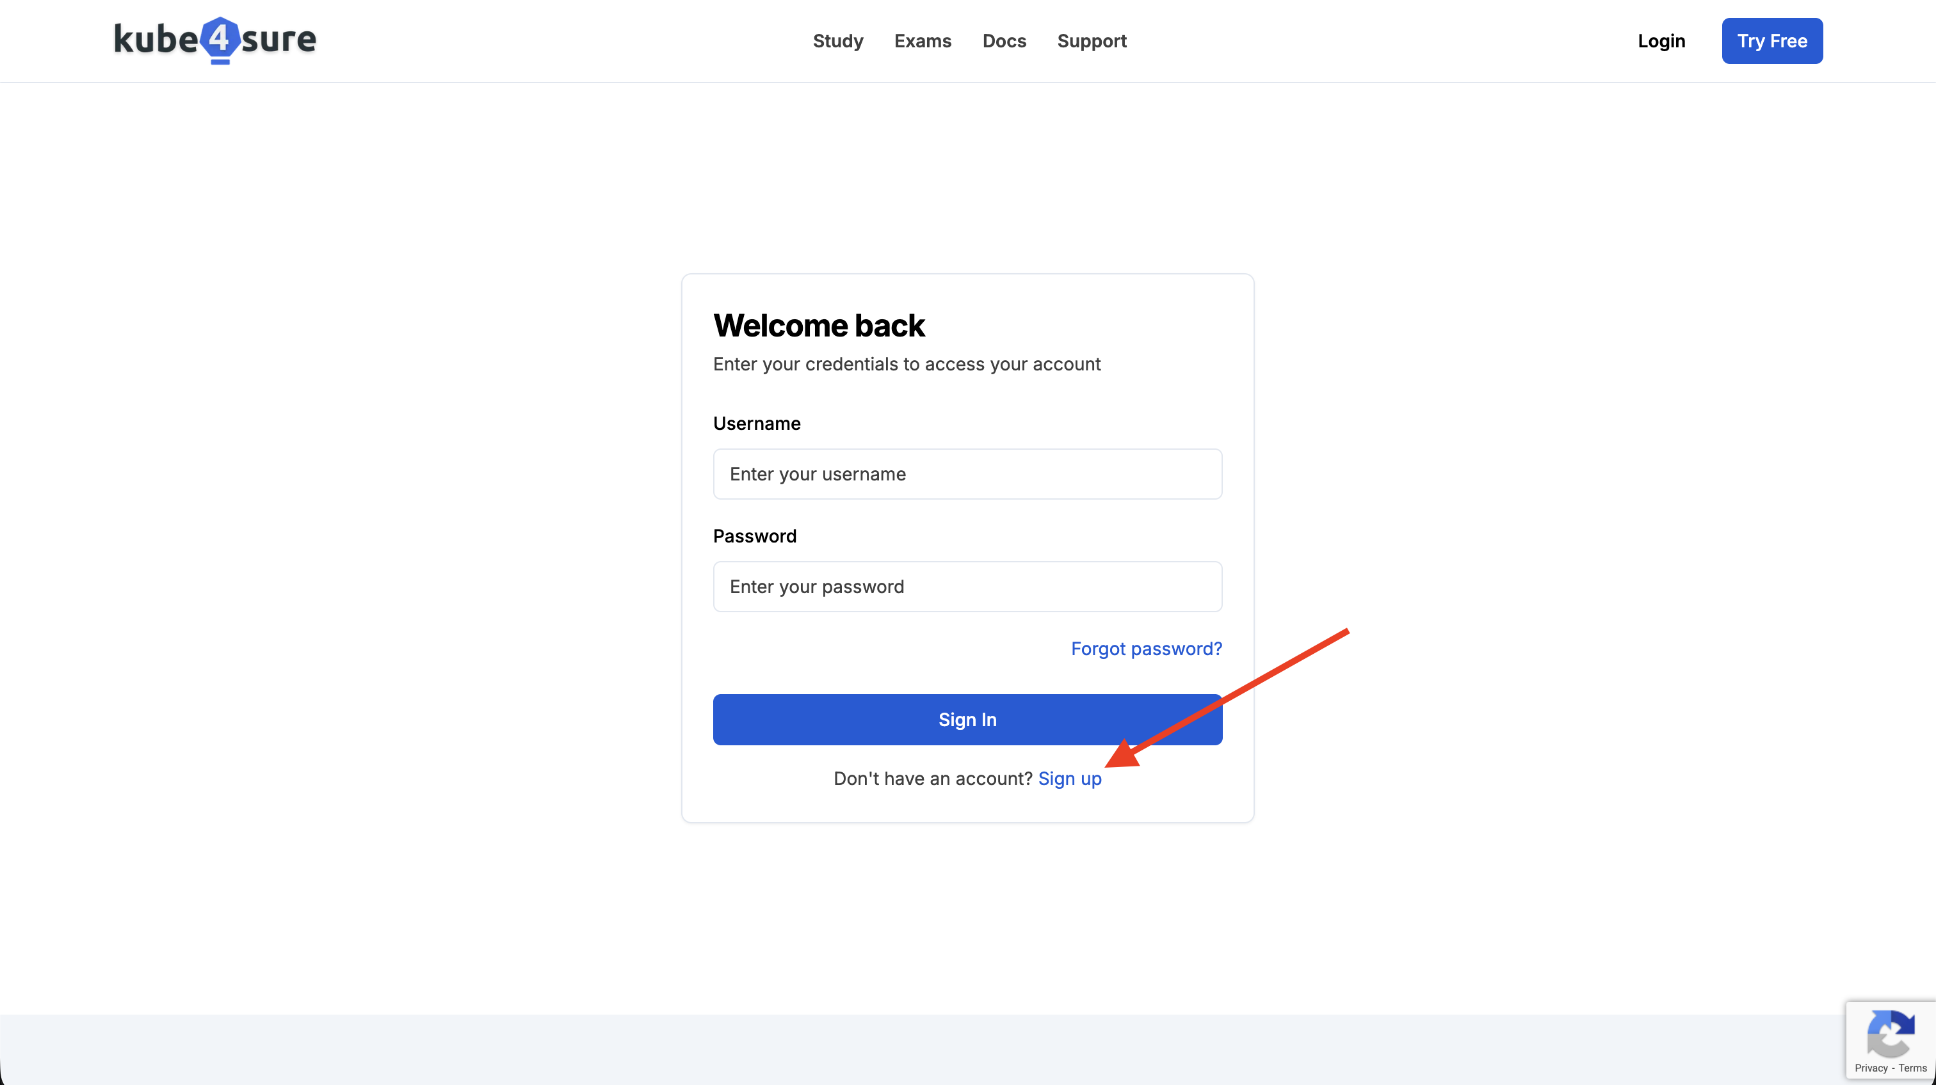
Task: Open the Support section
Action: coord(1092,40)
